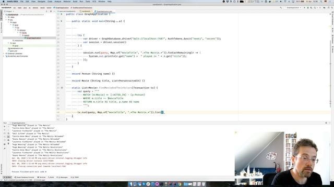Open the Build tool window in the bottom bar

[51, 177]
